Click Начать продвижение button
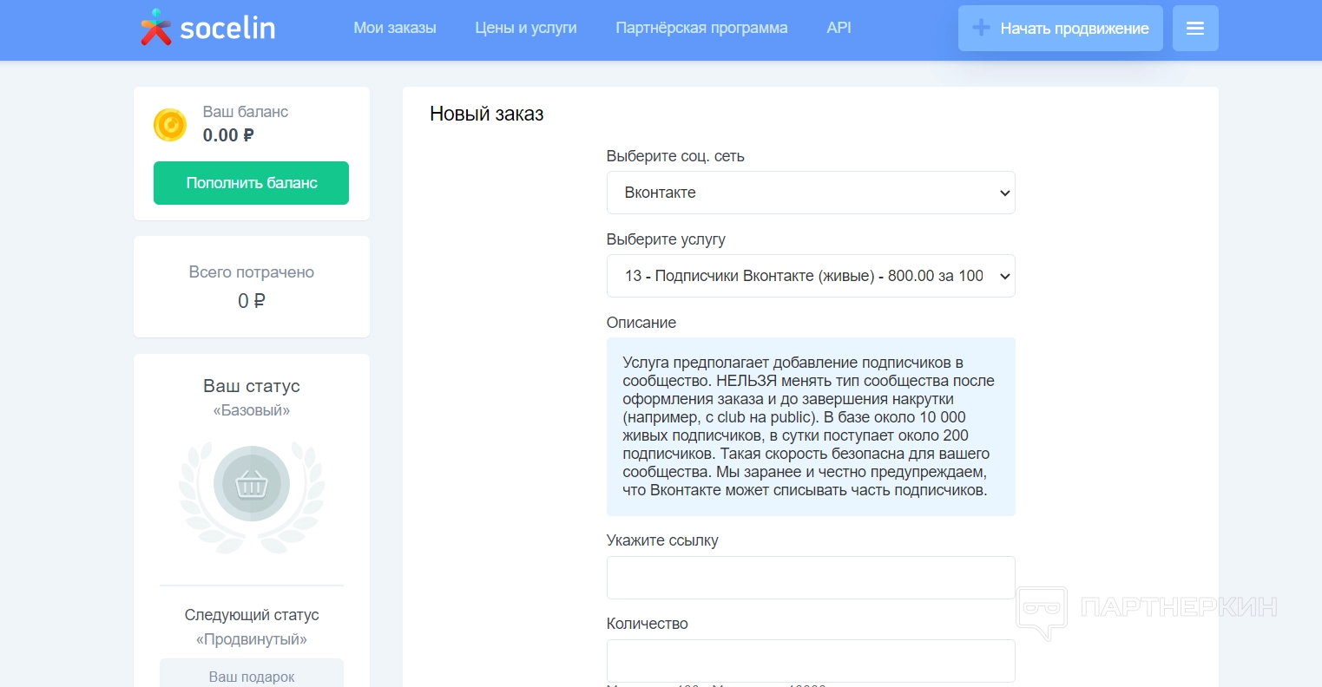The height and width of the screenshot is (687, 1322). (1061, 29)
